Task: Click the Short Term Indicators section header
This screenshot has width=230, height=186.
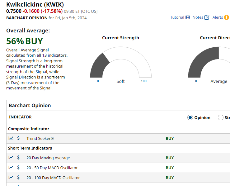Action: tap(30, 148)
